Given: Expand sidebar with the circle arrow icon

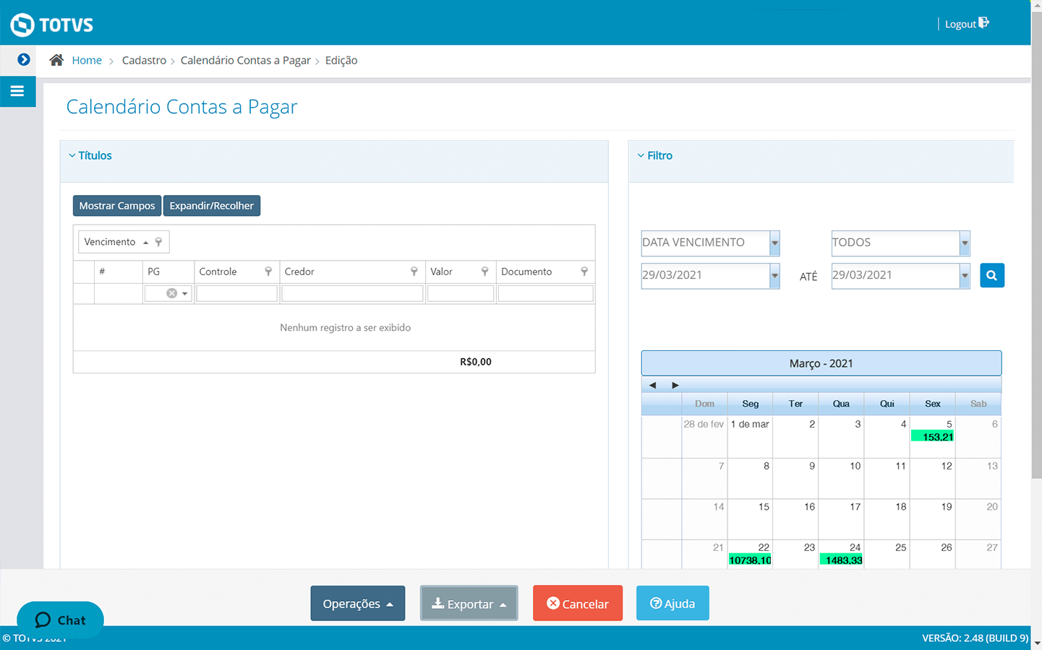Looking at the screenshot, I should [x=23, y=60].
